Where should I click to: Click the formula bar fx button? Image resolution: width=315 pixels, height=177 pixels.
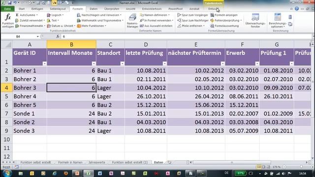pos(58,36)
